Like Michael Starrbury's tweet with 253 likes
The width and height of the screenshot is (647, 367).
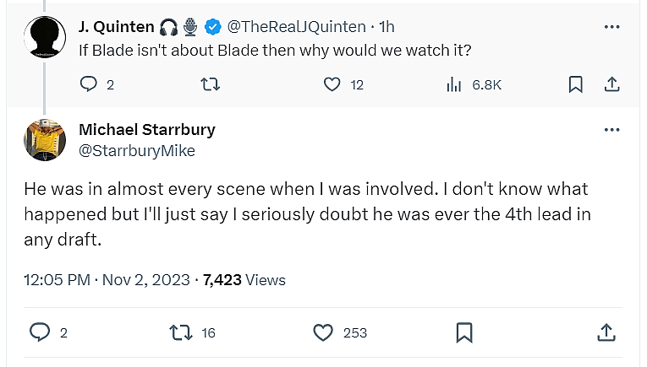tap(323, 332)
